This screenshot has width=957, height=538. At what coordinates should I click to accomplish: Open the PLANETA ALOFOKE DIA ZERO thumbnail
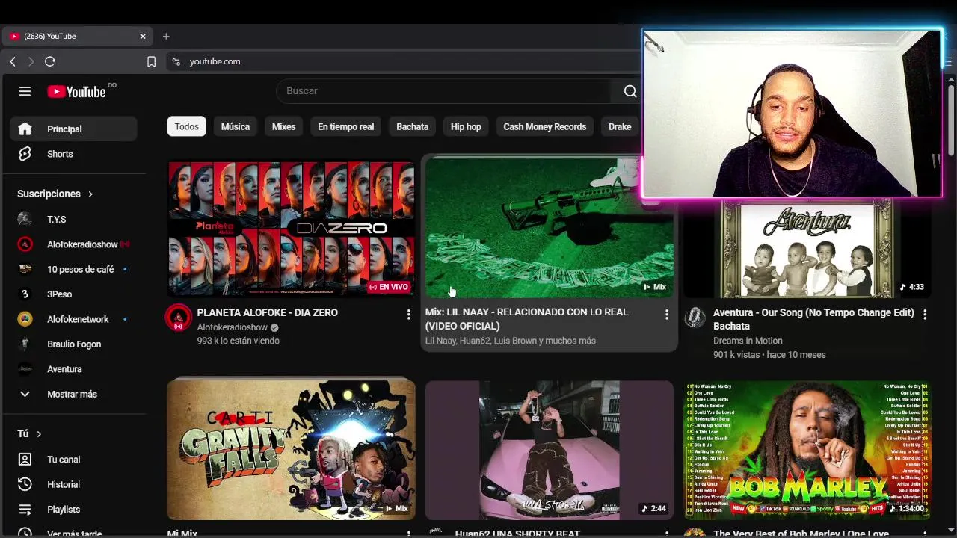291,228
